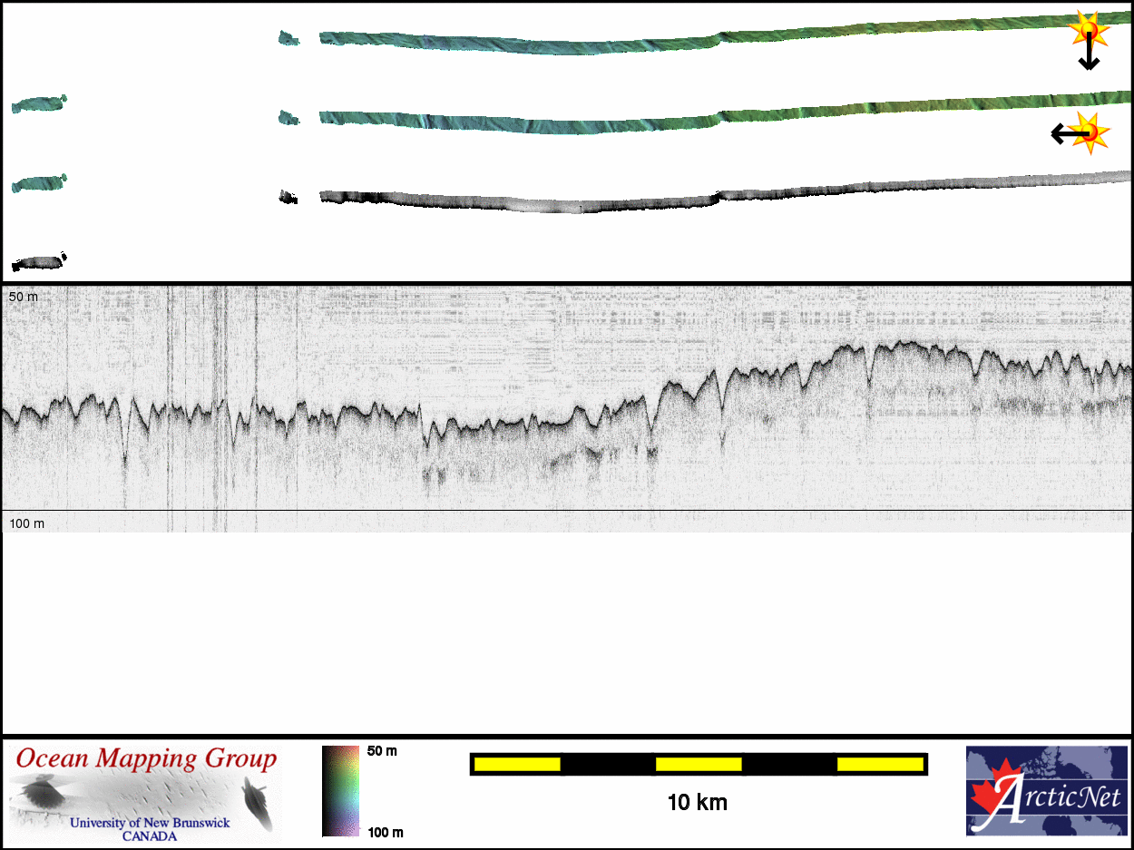
Task: Open the ArcticNet logo
Action: [1046, 790]
